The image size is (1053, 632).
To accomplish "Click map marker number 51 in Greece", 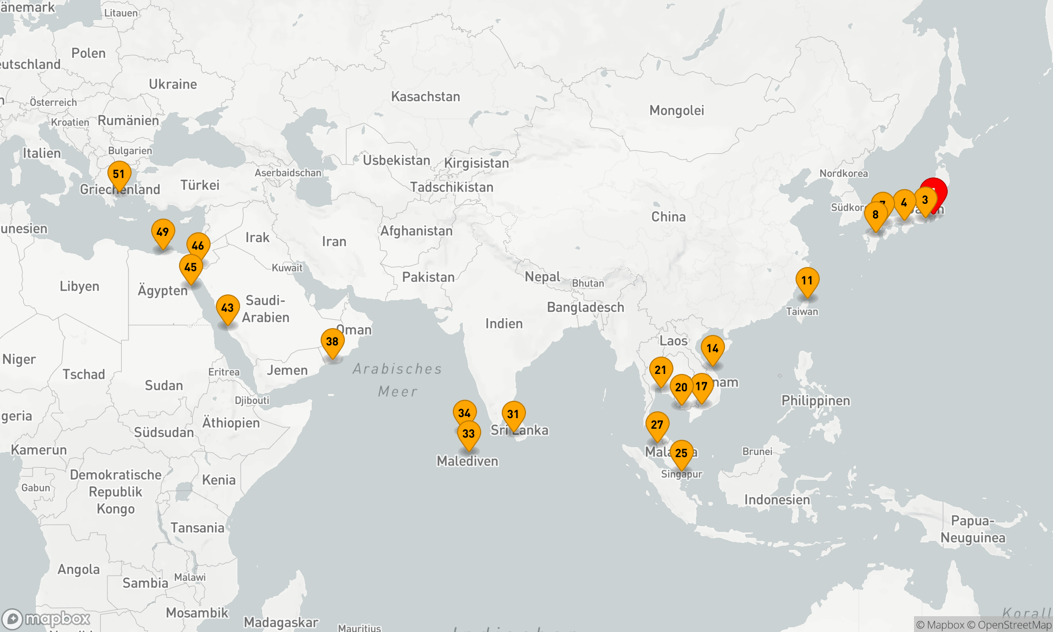I will [x=119, y=174].
